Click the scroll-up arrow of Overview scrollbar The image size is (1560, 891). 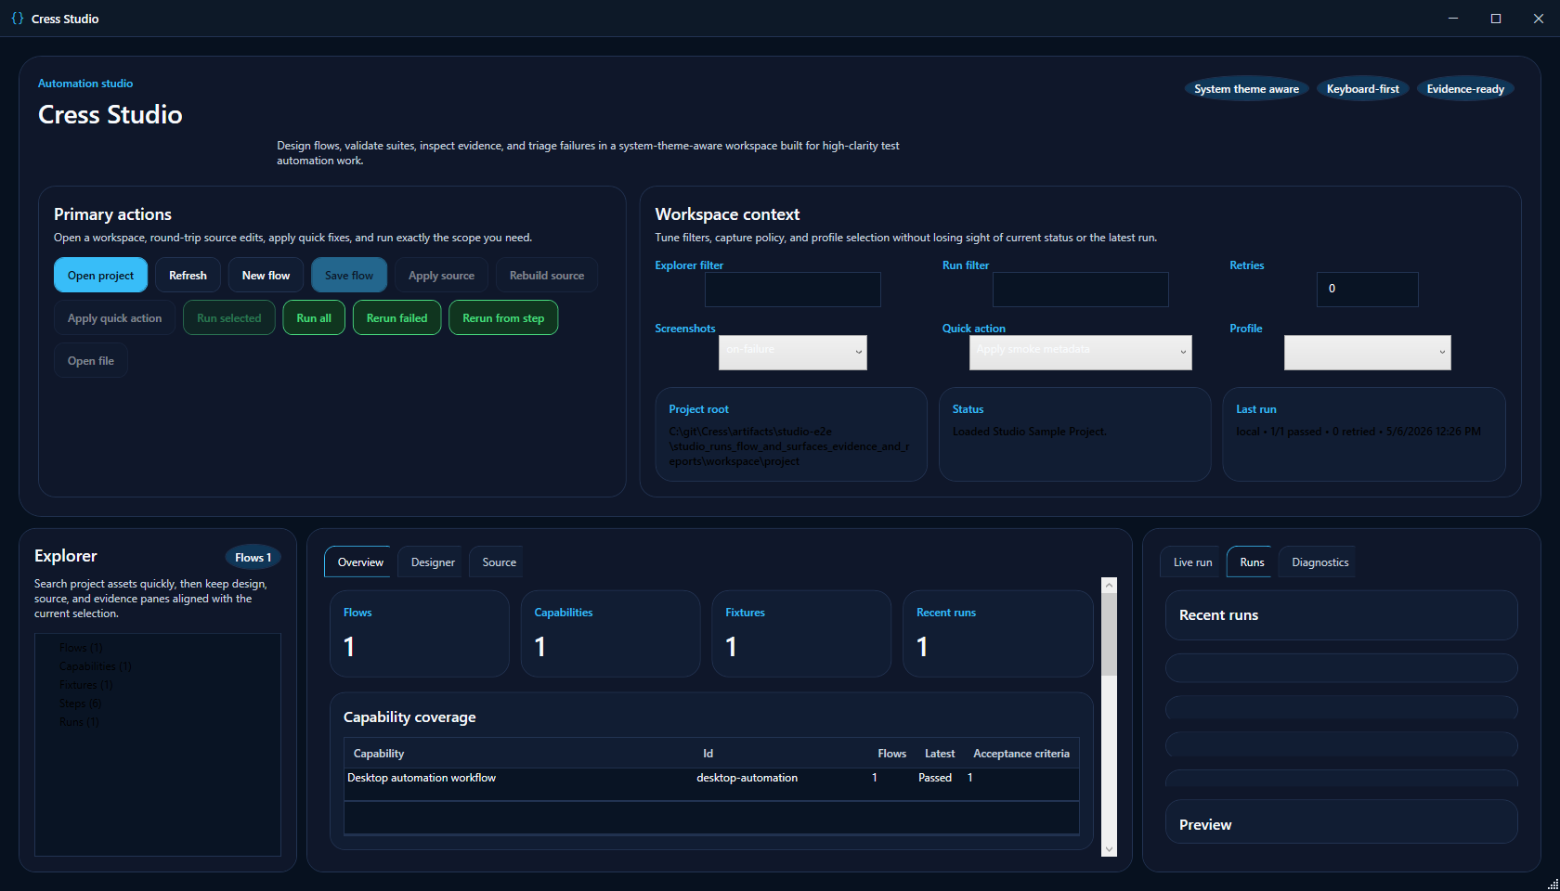coord(1109,586)
